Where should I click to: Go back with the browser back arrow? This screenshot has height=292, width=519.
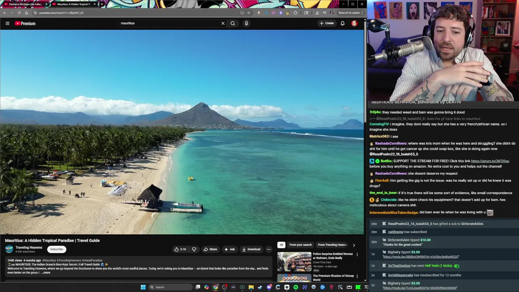(4, 13)
